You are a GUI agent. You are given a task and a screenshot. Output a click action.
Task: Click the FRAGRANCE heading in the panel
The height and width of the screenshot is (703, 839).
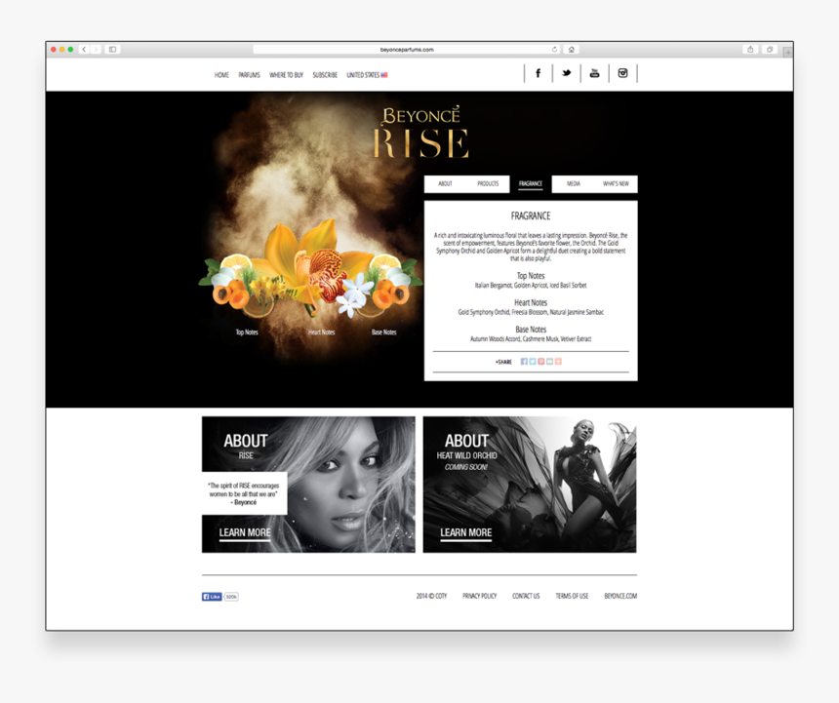pyautogui.click(x=531, y=216)
